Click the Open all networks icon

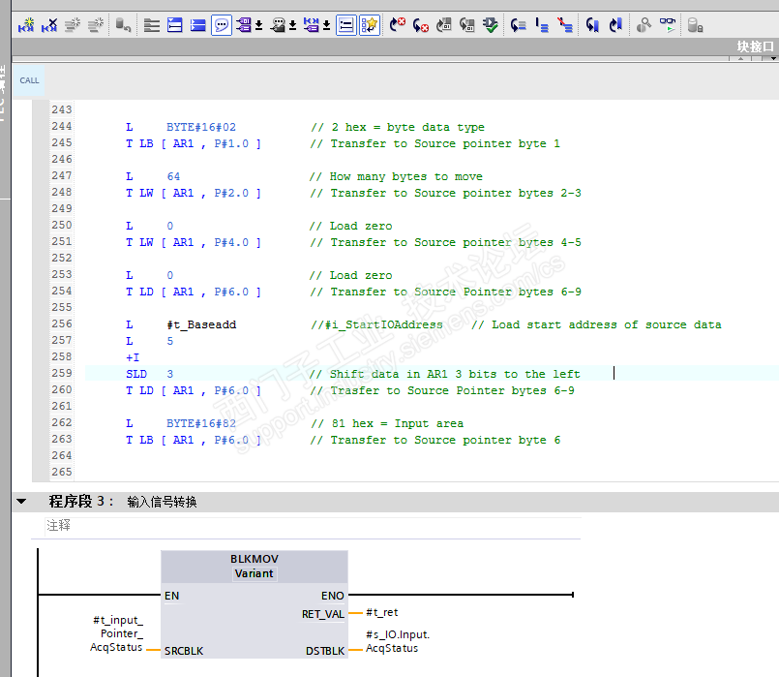click(x=174, y=25)
